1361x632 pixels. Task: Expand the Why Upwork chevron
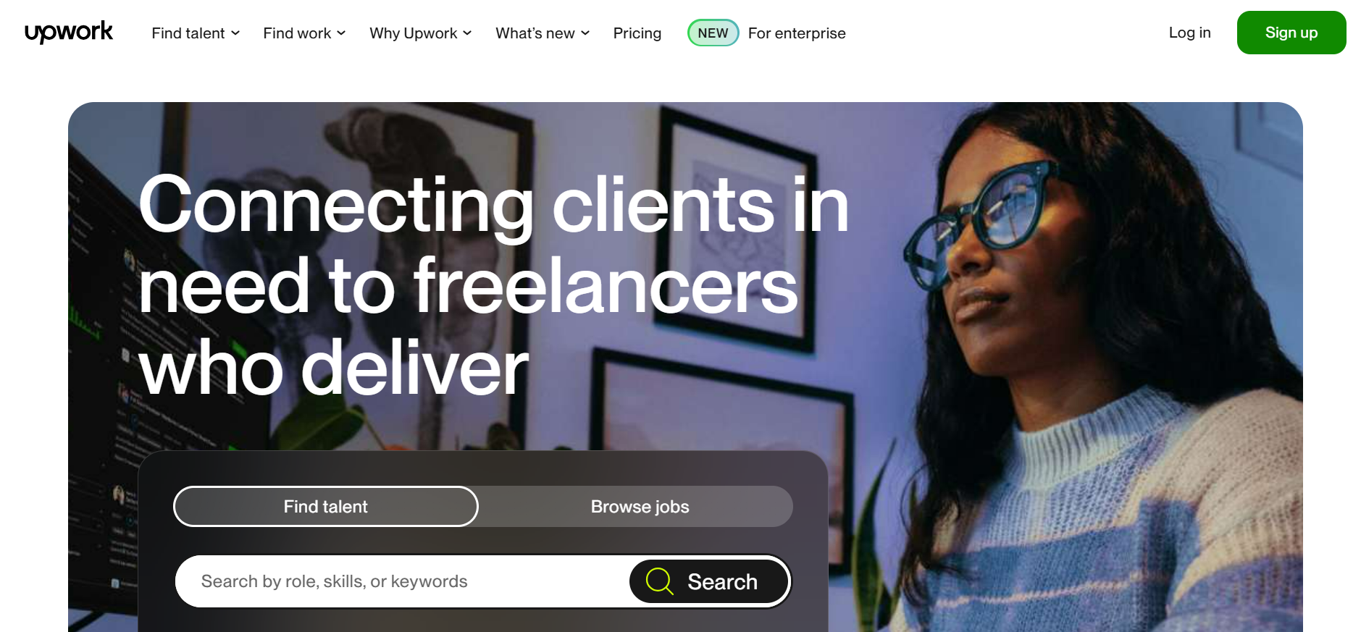click(467, 33)
